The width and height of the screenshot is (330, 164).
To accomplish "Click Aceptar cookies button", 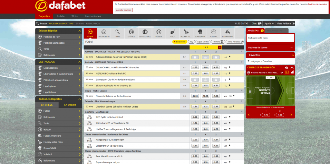I will pos(124,10).
